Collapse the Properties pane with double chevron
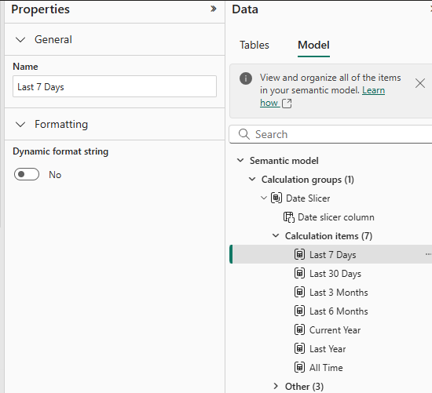The height and width of the screenshot is (393, 432). (213, 9)
